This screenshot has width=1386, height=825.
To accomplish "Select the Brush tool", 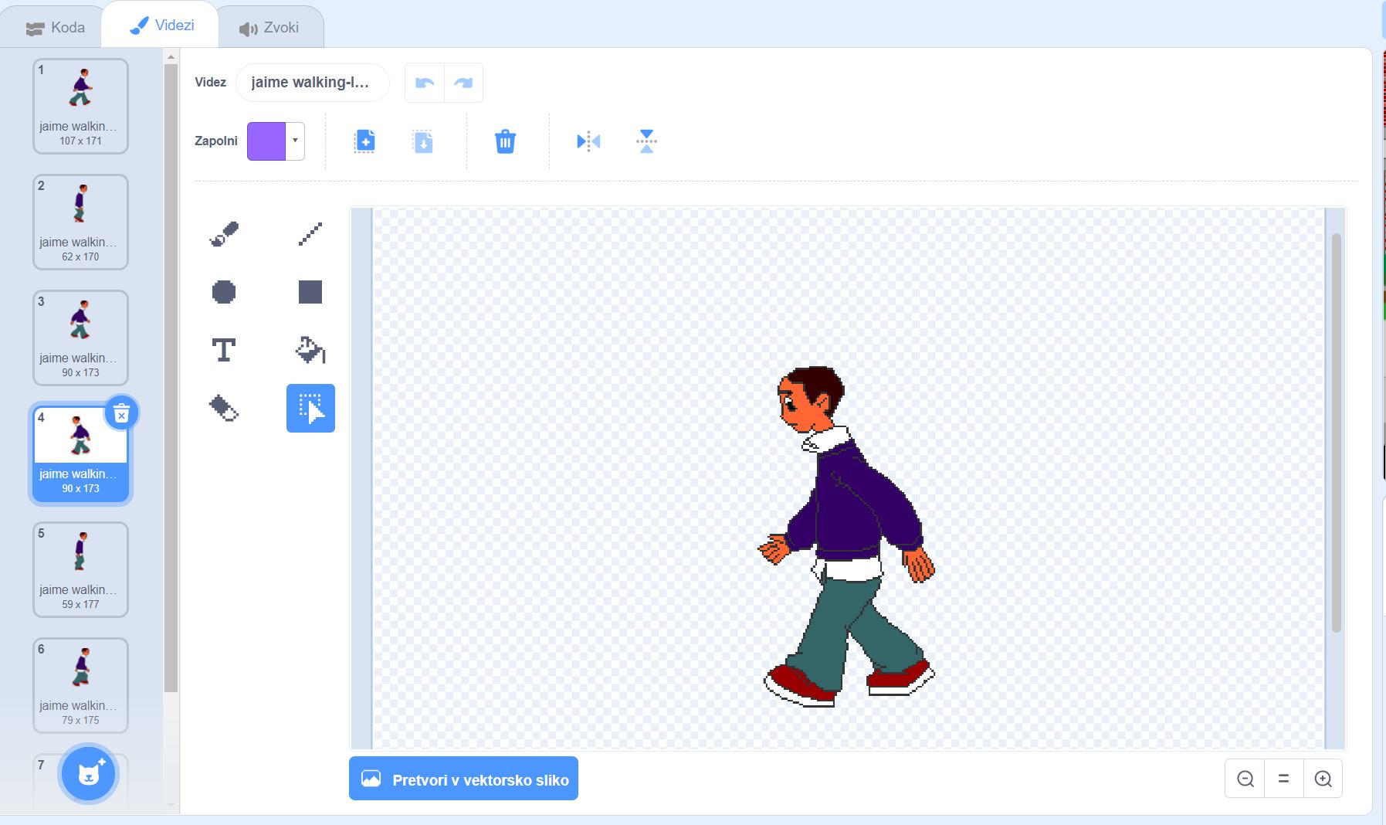I will pos(224,233).
